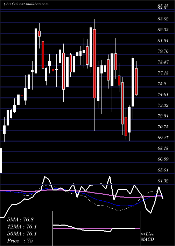Click the 64.32 price axis label
This screenshot has width=175, height=246.
click(163, 181)
